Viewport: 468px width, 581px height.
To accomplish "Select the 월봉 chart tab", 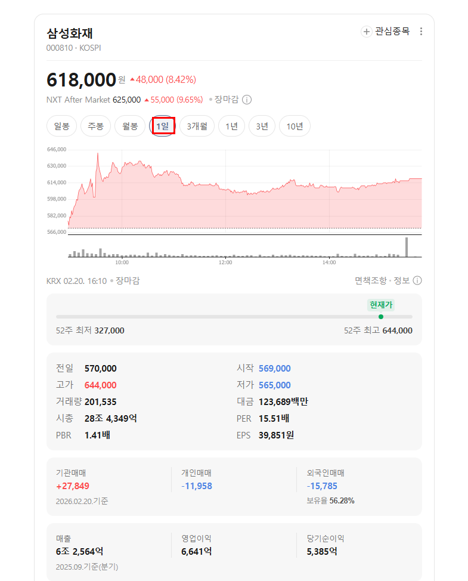I will click(130, 126).
